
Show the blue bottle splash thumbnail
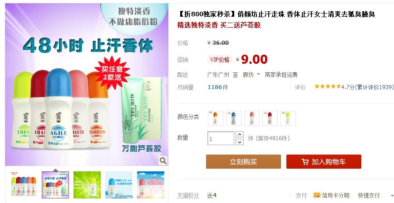(x=118, y=185)
